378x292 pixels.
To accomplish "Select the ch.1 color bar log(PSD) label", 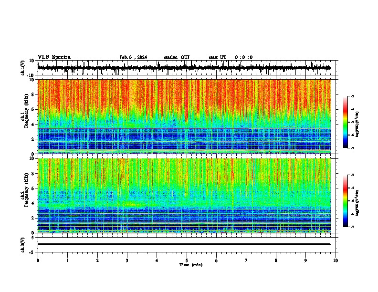I will (x=357, y=125).
